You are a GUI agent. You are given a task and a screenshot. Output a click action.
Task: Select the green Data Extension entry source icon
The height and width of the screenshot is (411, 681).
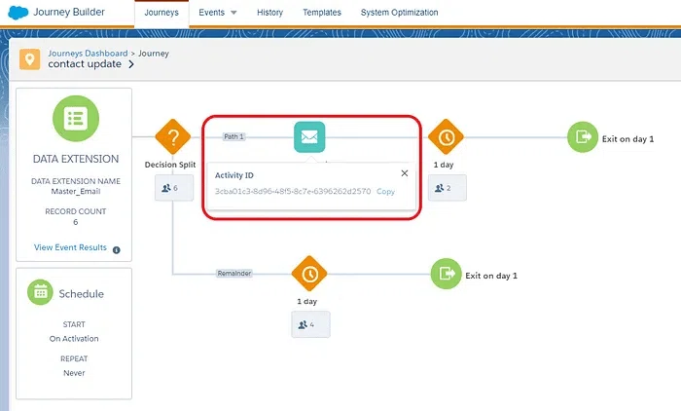tap(76, 118)
